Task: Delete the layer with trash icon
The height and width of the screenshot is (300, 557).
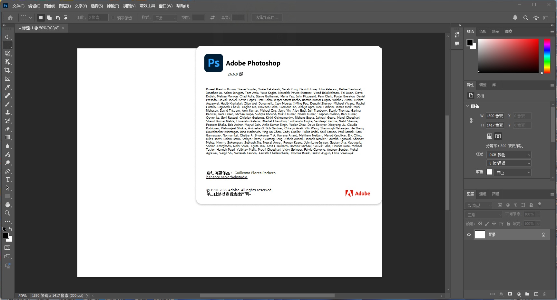Action: coord(545,294)
